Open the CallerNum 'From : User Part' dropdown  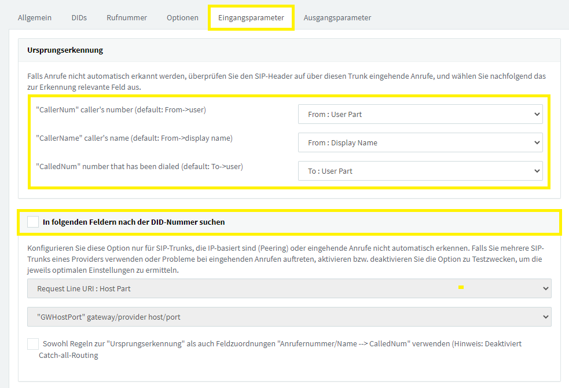(420, 114)
